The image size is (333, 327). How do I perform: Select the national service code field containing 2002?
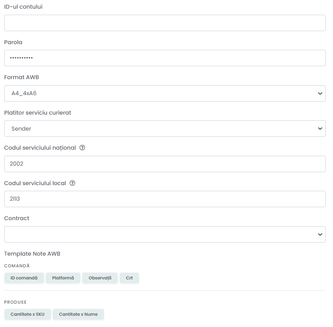click(x=165, y=164)
